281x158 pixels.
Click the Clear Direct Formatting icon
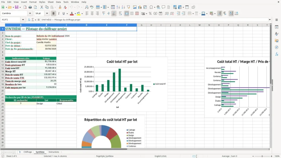pos(65,7)
